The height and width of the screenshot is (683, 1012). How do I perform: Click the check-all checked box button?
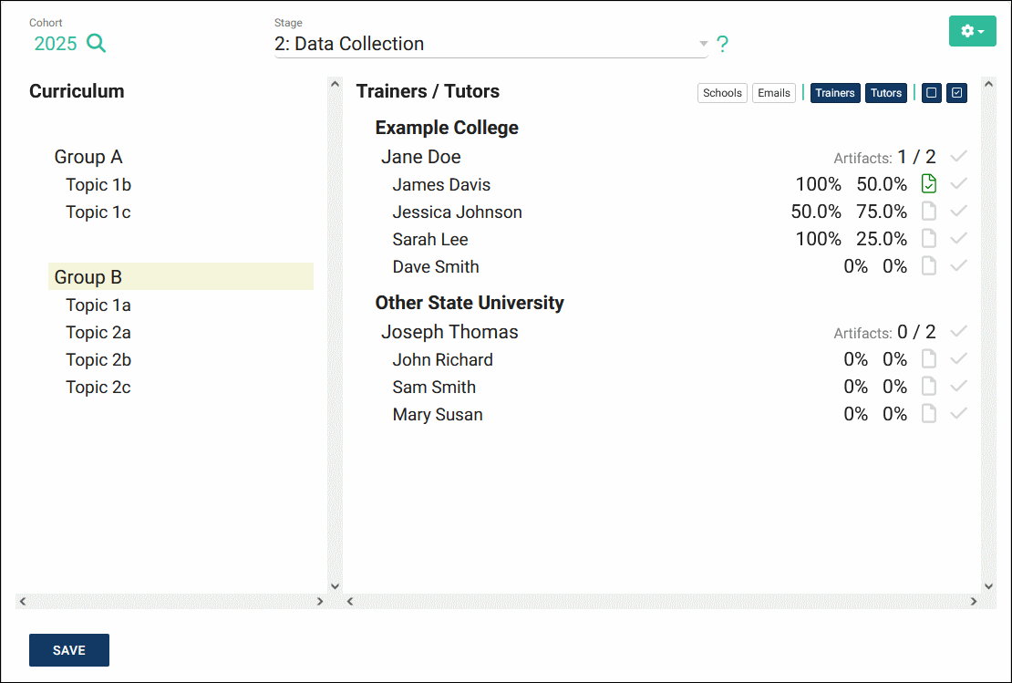click(x=956, y=93)
